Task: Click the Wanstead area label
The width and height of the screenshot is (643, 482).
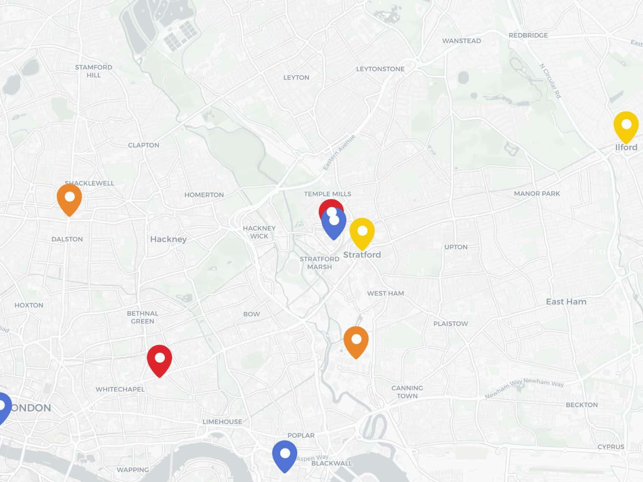Action: tap(461, 41)
